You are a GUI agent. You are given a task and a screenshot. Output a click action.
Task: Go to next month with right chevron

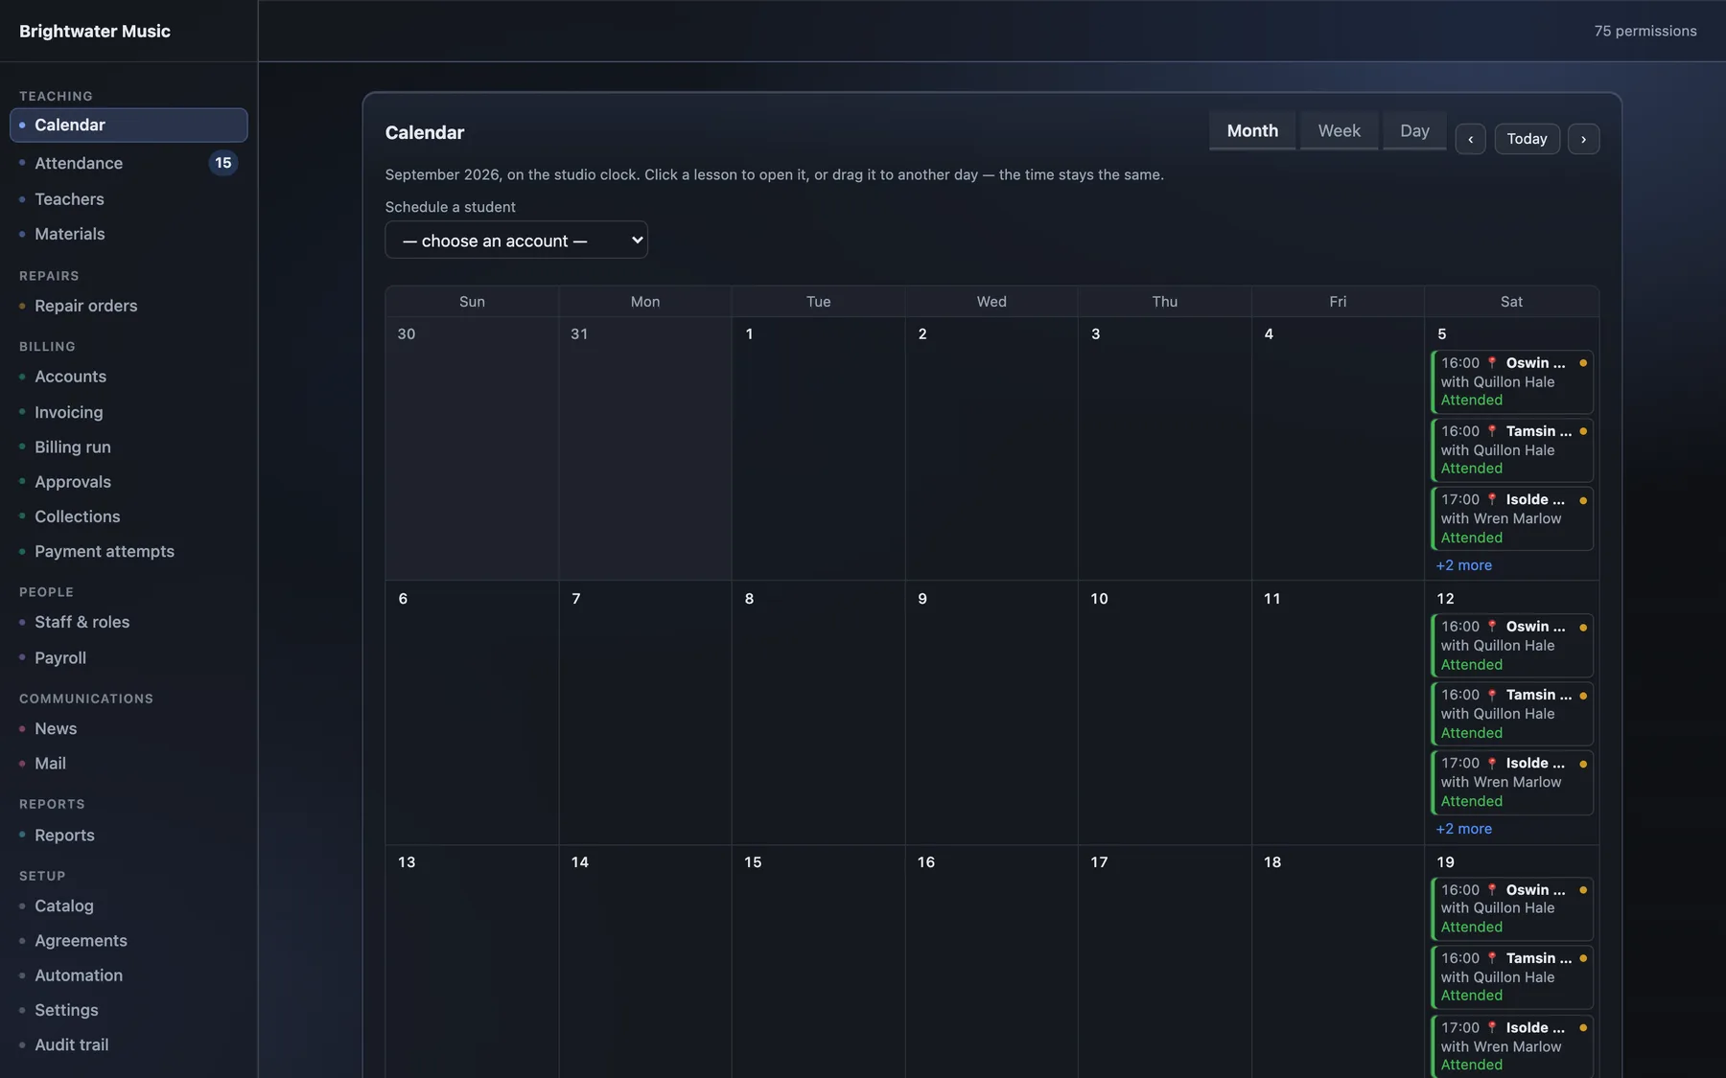click(x=1583, y=139)
